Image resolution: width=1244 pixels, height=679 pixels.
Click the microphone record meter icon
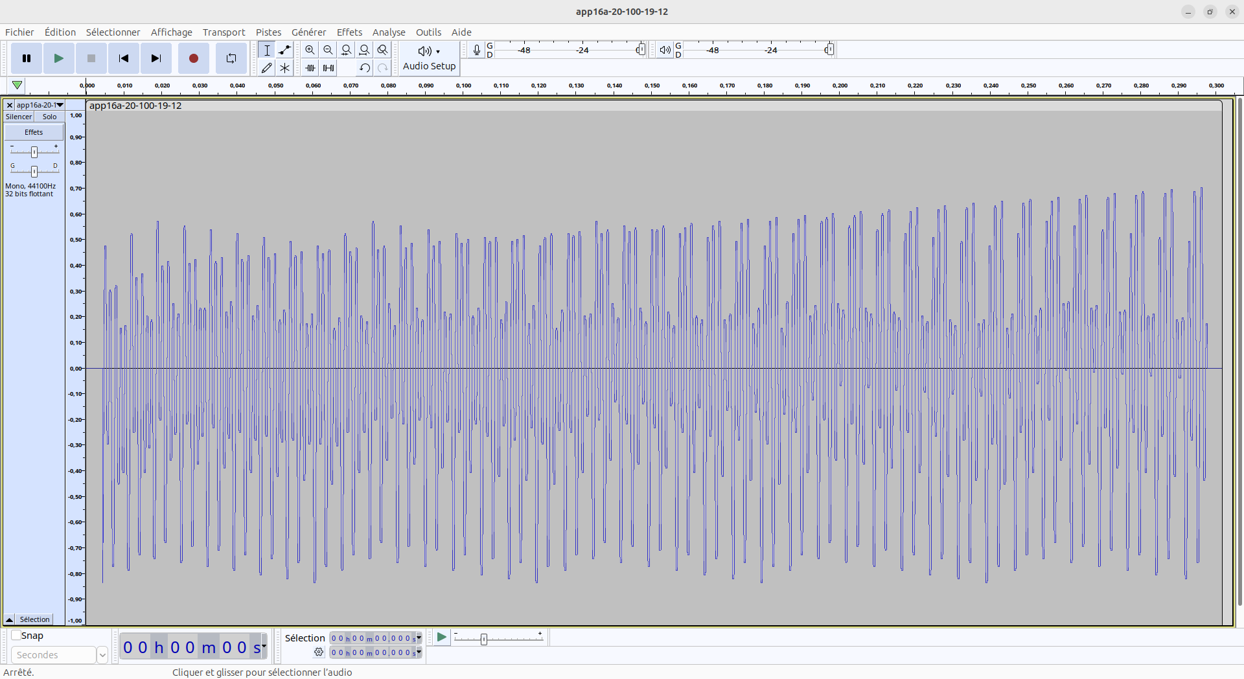[x=477, y=50]
